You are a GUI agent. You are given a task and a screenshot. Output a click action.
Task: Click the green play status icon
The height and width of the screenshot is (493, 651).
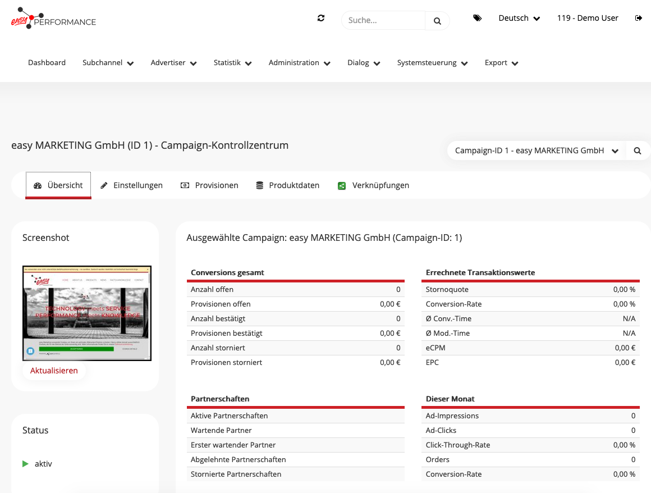coord(25,464)
